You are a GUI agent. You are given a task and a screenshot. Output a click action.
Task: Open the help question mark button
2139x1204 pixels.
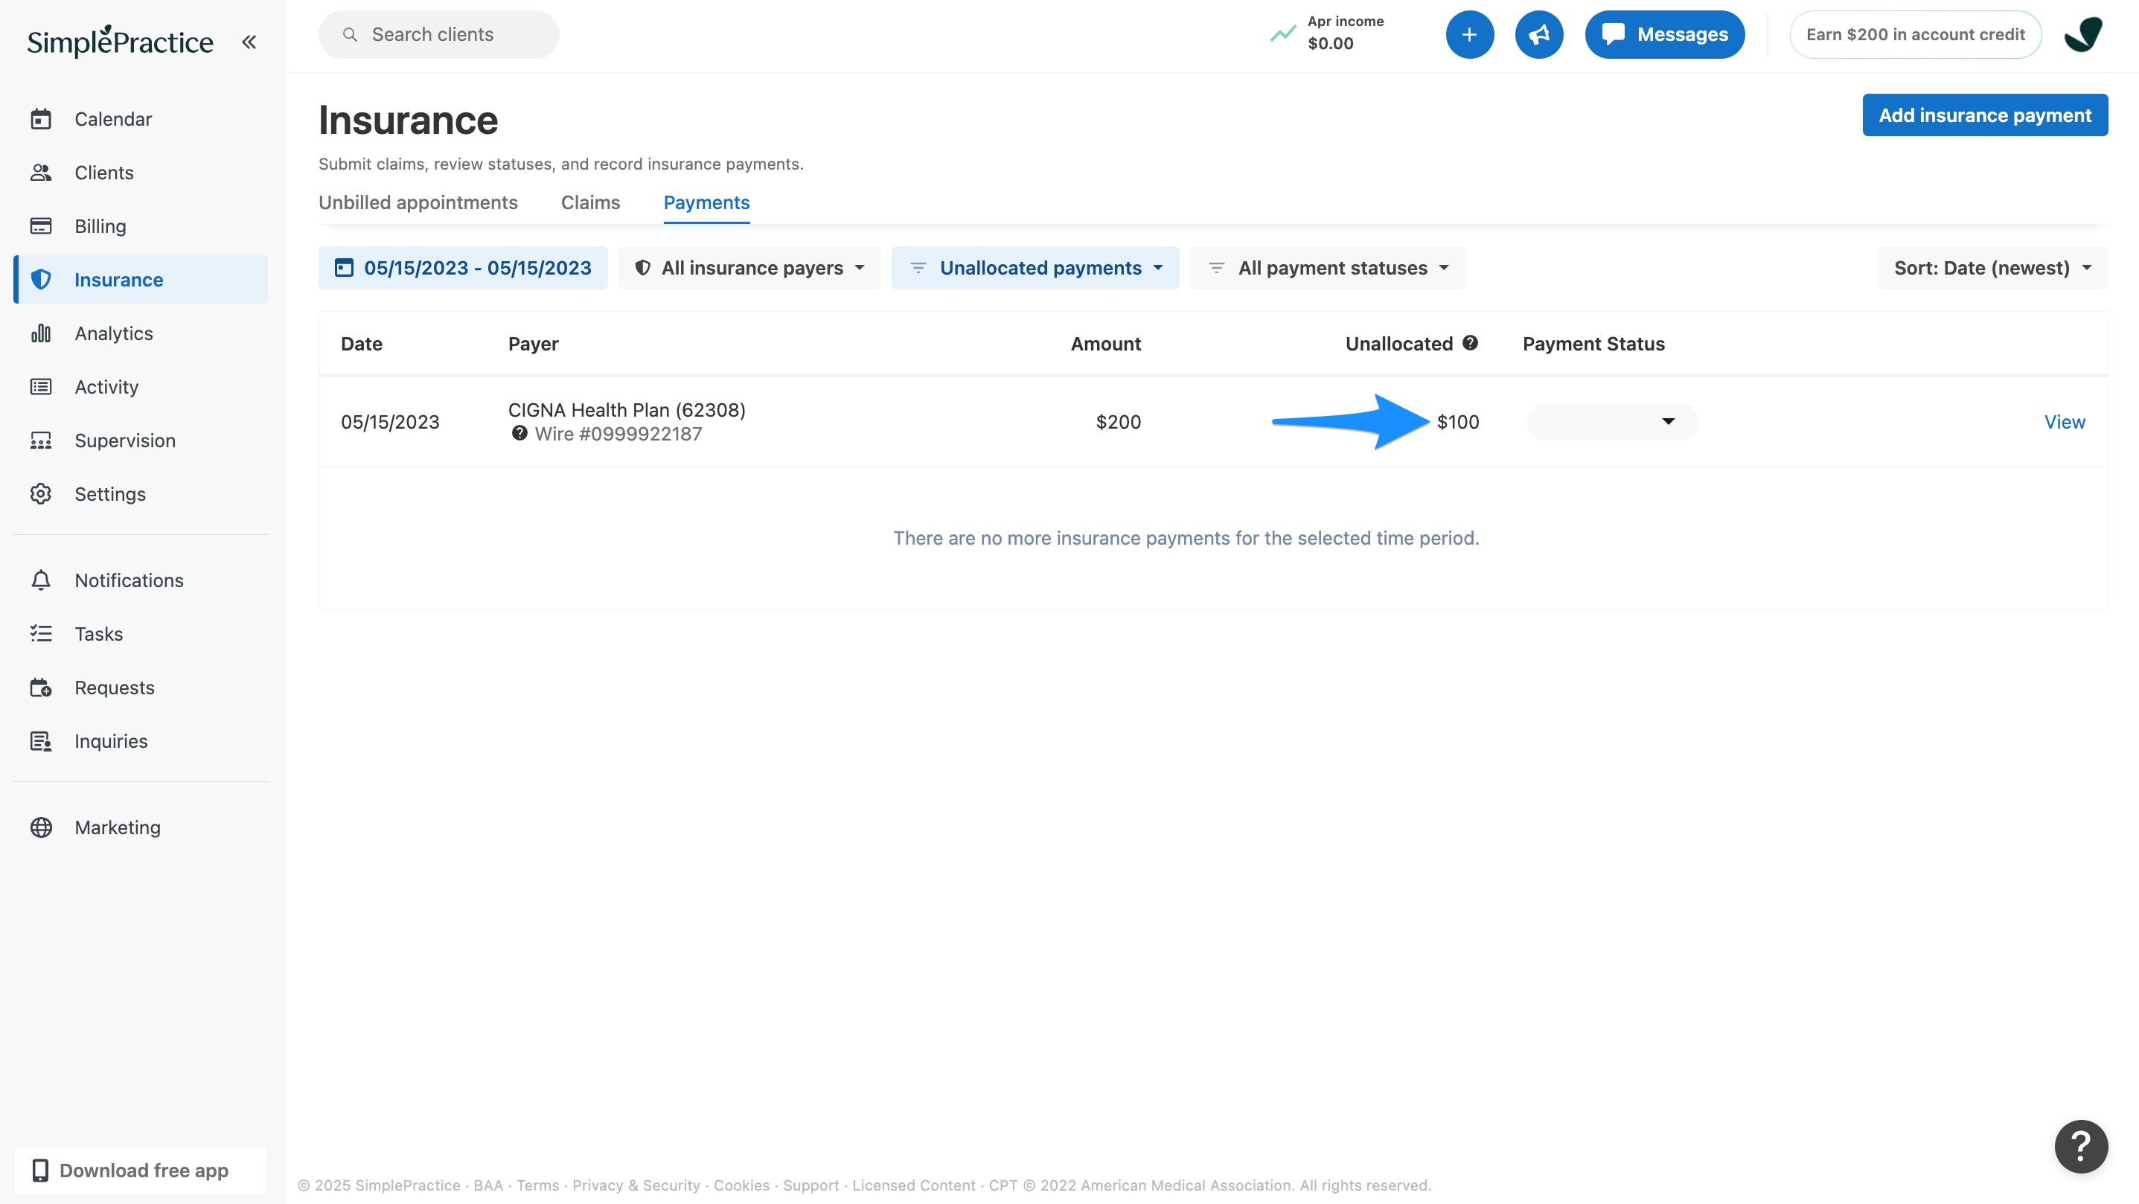[x=2080, y=1147]
